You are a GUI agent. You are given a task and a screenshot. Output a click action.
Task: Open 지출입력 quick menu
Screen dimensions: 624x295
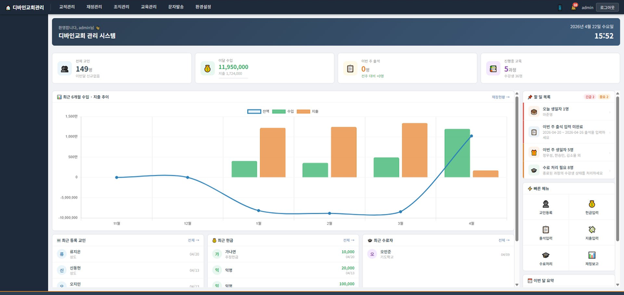592,233
